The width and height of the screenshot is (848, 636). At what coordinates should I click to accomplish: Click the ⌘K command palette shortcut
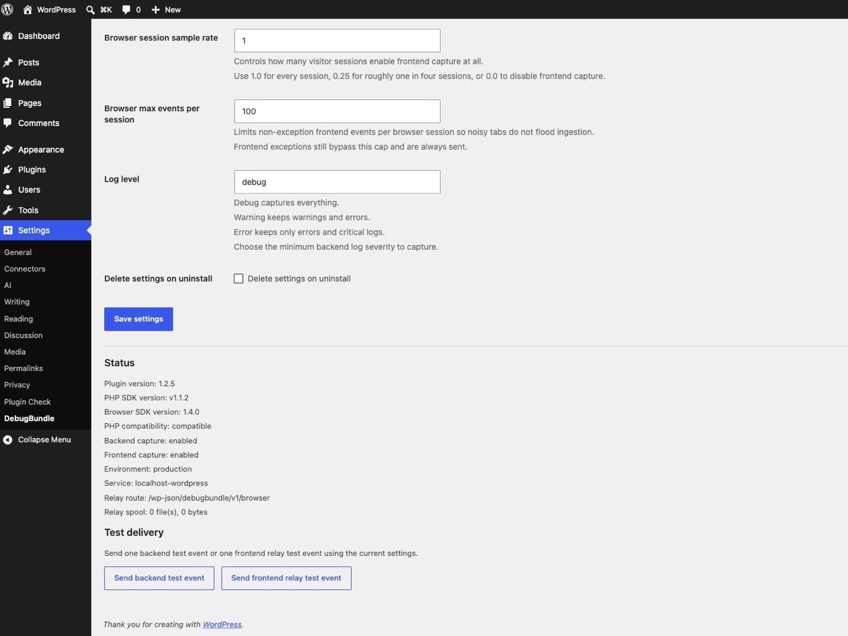(106, 9)
